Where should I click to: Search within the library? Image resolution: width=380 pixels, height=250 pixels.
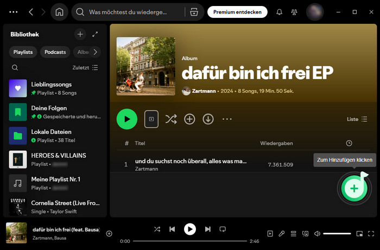point(15,68)
